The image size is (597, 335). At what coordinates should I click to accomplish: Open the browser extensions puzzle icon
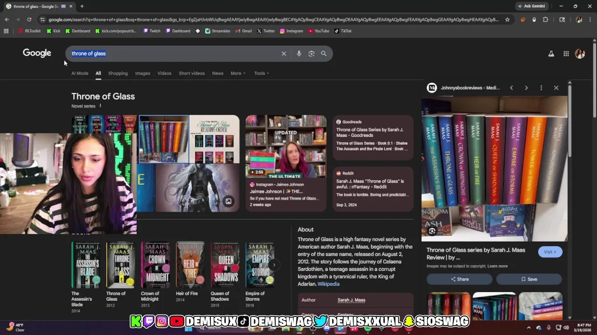tap(546, 20)
